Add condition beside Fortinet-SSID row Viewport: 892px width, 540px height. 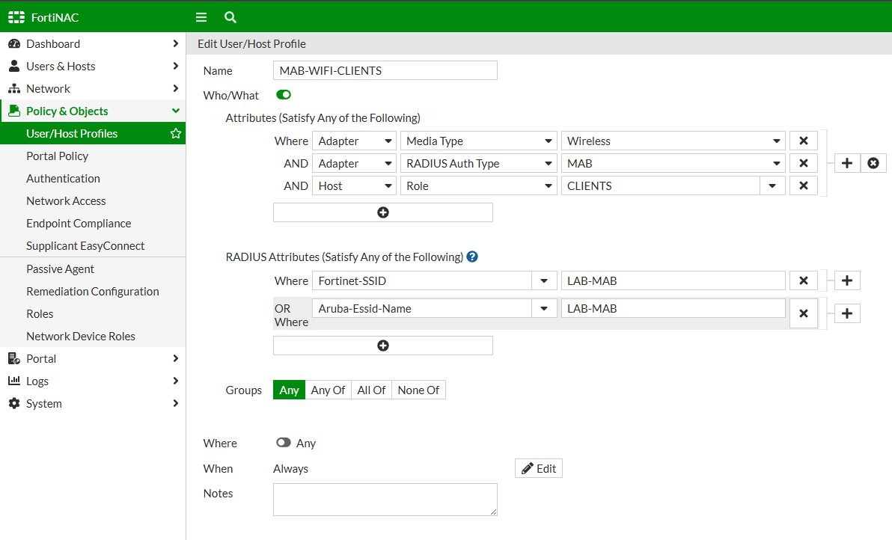pos(847,280)
